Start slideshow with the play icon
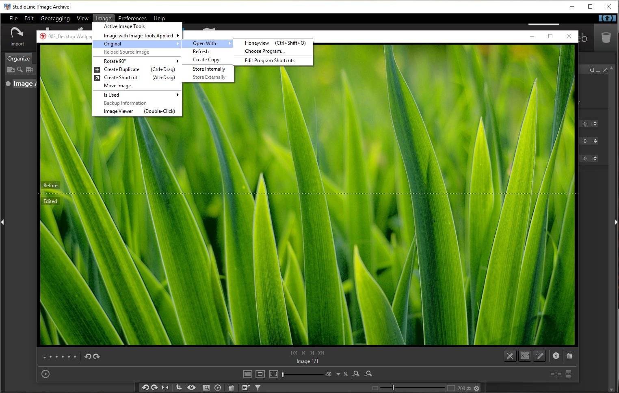The width and height of the screenshot is (619, 393). click(x=45, y=374)
